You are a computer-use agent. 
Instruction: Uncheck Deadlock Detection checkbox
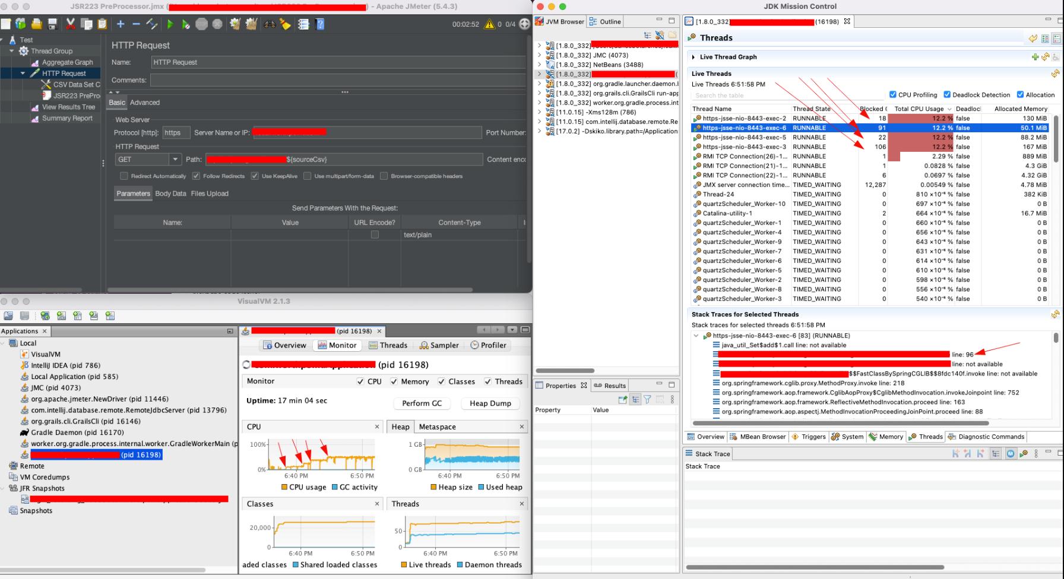[x=947, y=94]
